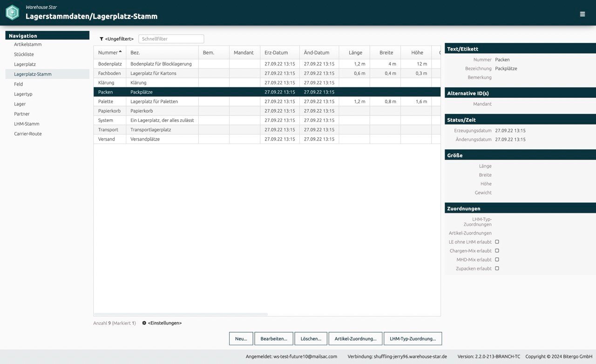This screenshot has width=596, height=364.
Task: Select the System table row
Action: click(x=267, y=120)
